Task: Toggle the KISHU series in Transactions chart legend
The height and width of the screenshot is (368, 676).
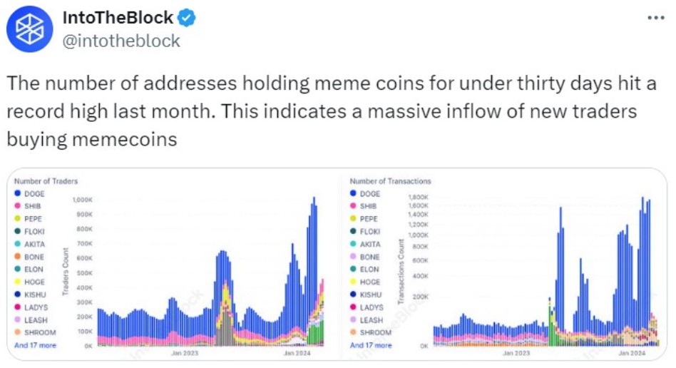Action: coord(371,295)
